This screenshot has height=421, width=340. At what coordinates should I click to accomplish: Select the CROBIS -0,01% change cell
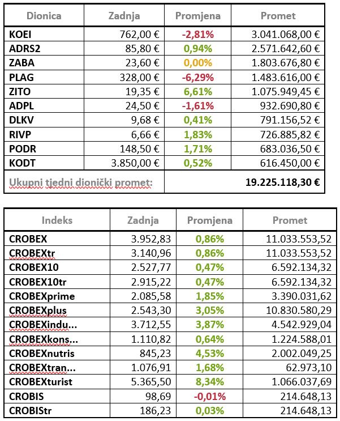click(x=208, y=396)
